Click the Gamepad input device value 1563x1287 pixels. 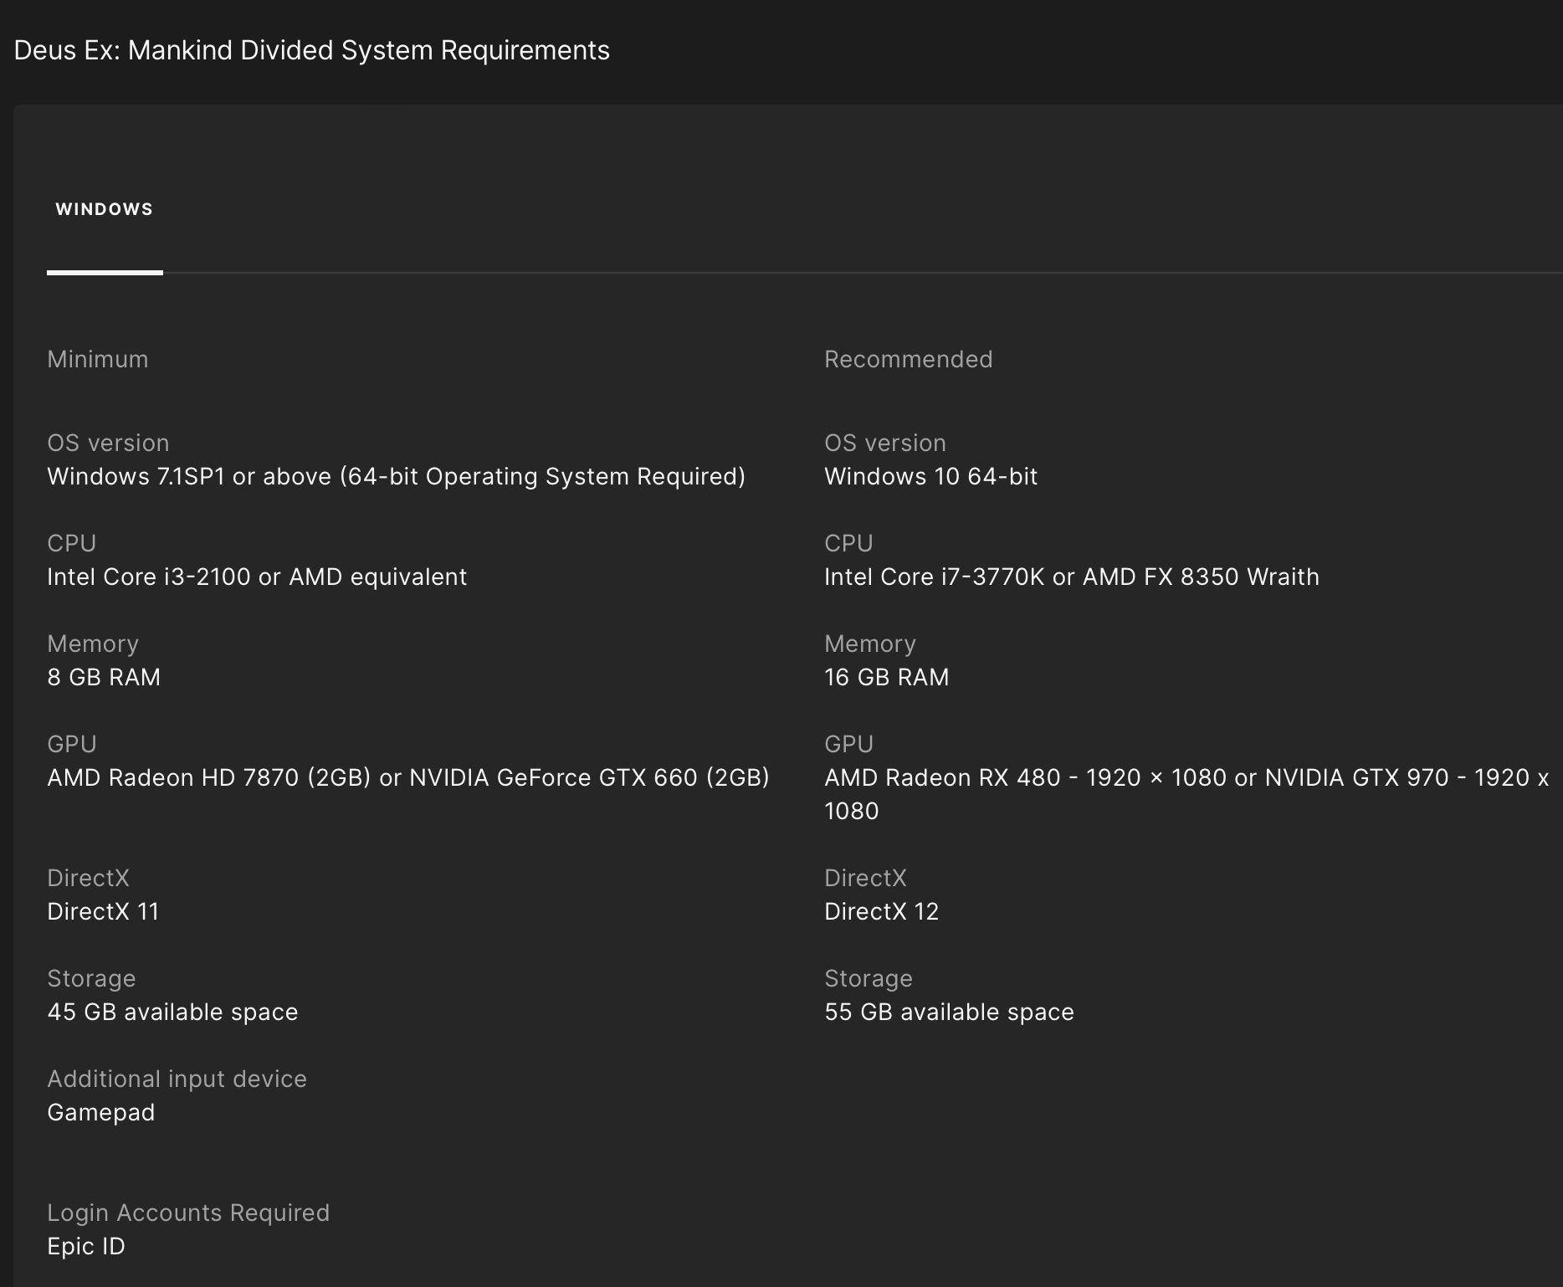[x=100, y=1112]
